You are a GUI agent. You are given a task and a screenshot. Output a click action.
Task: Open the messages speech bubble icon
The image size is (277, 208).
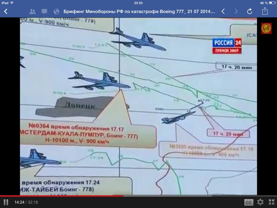[x=44, y=12]
